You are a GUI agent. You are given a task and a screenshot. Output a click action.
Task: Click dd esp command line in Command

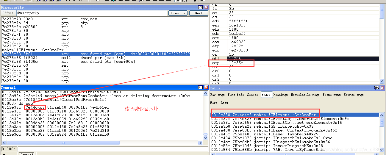click(18, 104)
